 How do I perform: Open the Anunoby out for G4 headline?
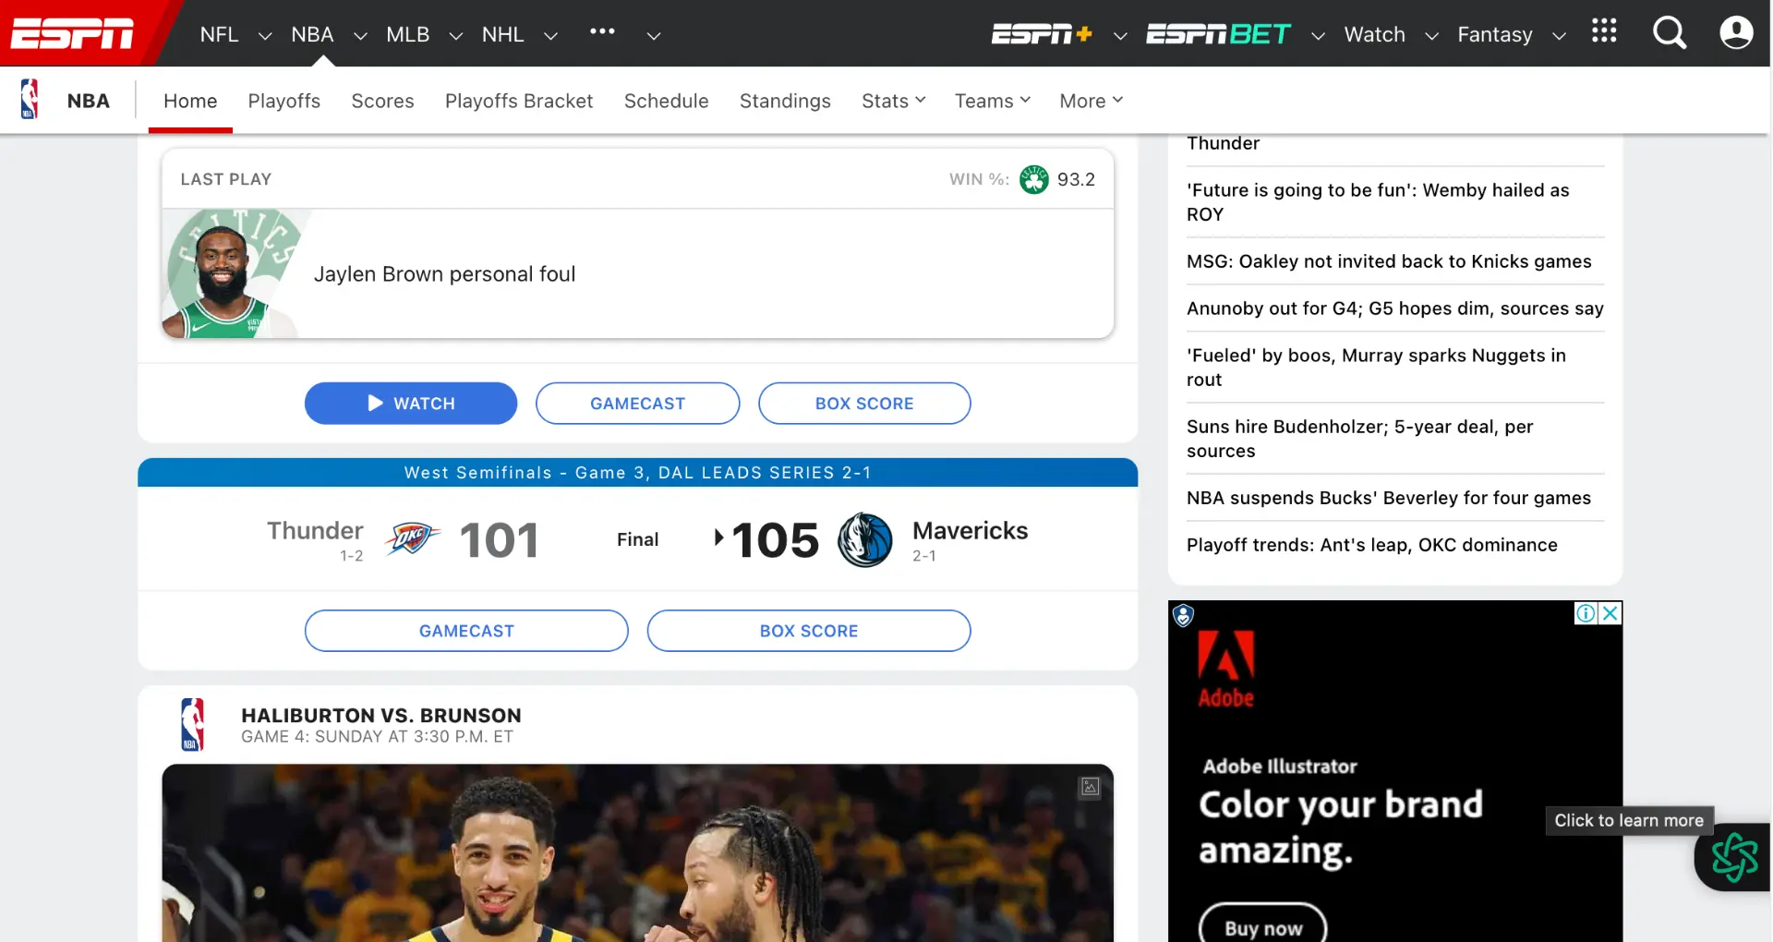(x=1394, y=308)
